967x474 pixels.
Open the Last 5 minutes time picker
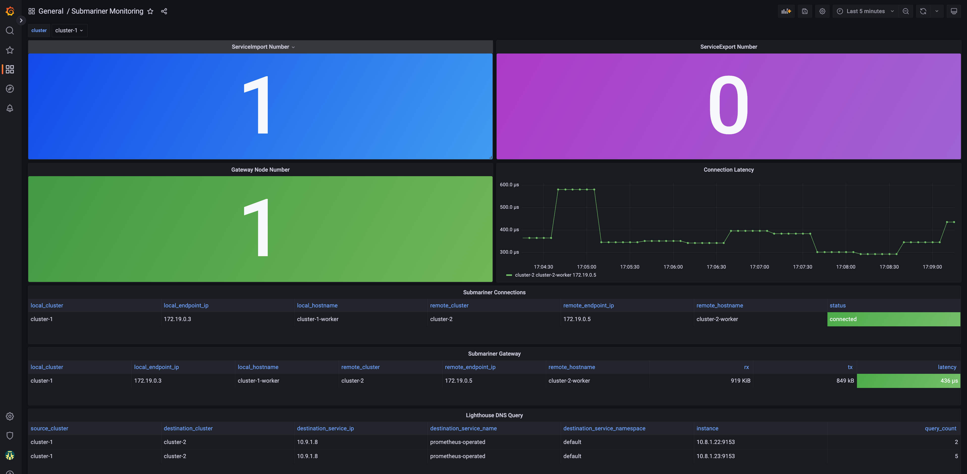click(x=865, y=11)
